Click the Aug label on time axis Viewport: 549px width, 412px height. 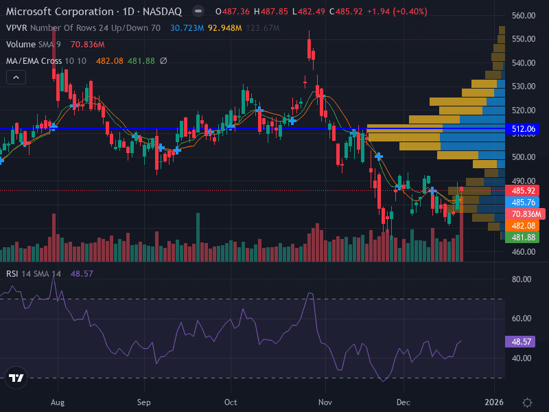pos(58,402)
